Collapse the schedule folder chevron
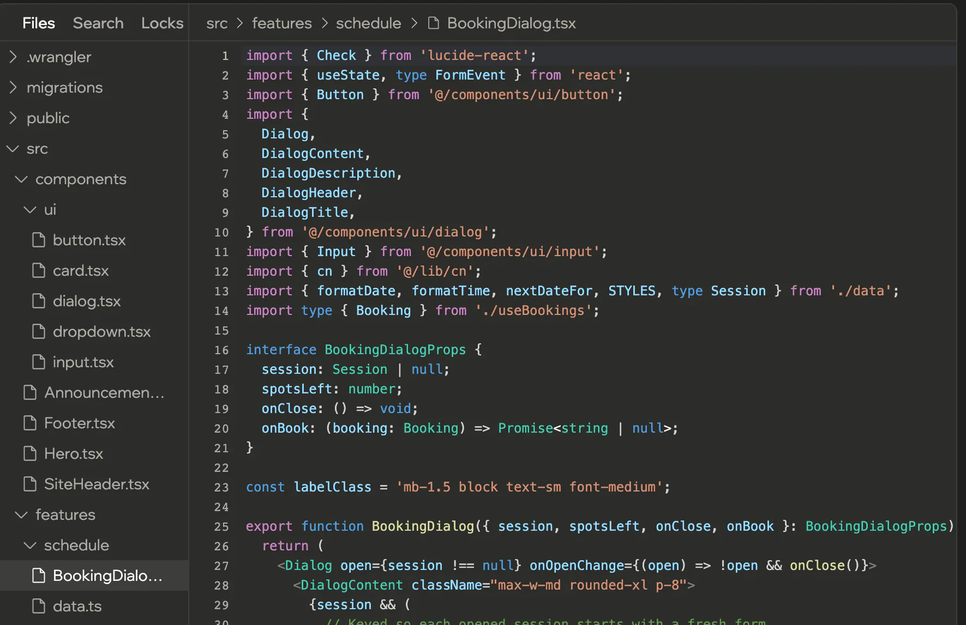The image size is (966, 625). pyautogui.click(x=30, y=545)
